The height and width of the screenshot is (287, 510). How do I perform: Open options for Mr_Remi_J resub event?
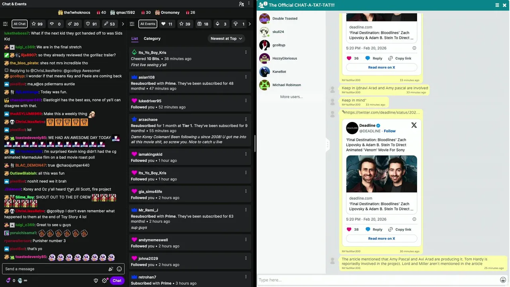[246, 210]
